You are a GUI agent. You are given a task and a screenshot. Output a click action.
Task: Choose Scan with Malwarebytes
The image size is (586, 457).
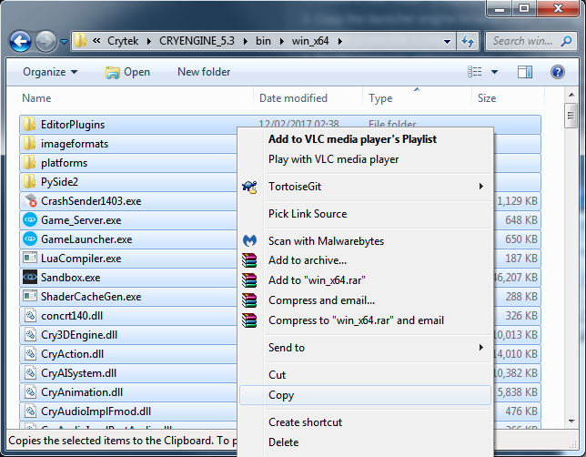365,241
